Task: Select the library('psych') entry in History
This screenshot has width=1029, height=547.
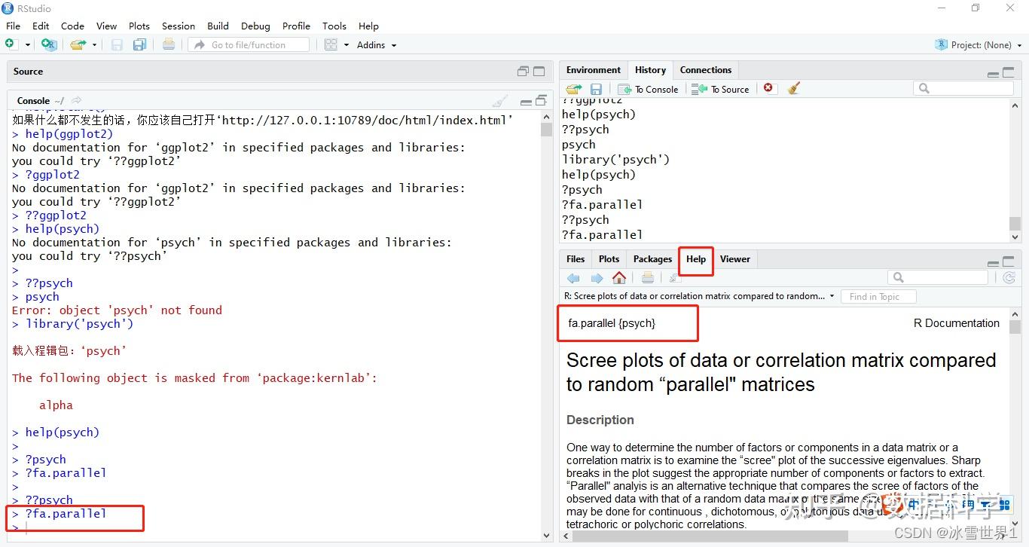Action: [x=615, y=160]
